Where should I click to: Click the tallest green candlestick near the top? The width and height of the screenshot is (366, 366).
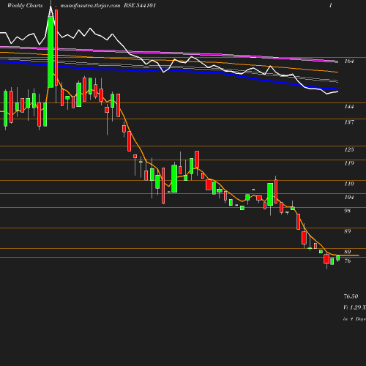(51, 52)
